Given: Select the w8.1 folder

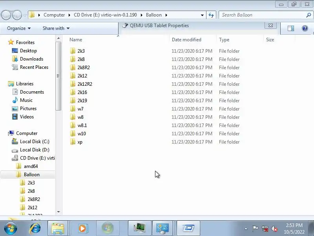Looking at the screenshot, I should [x=78, y=125].
